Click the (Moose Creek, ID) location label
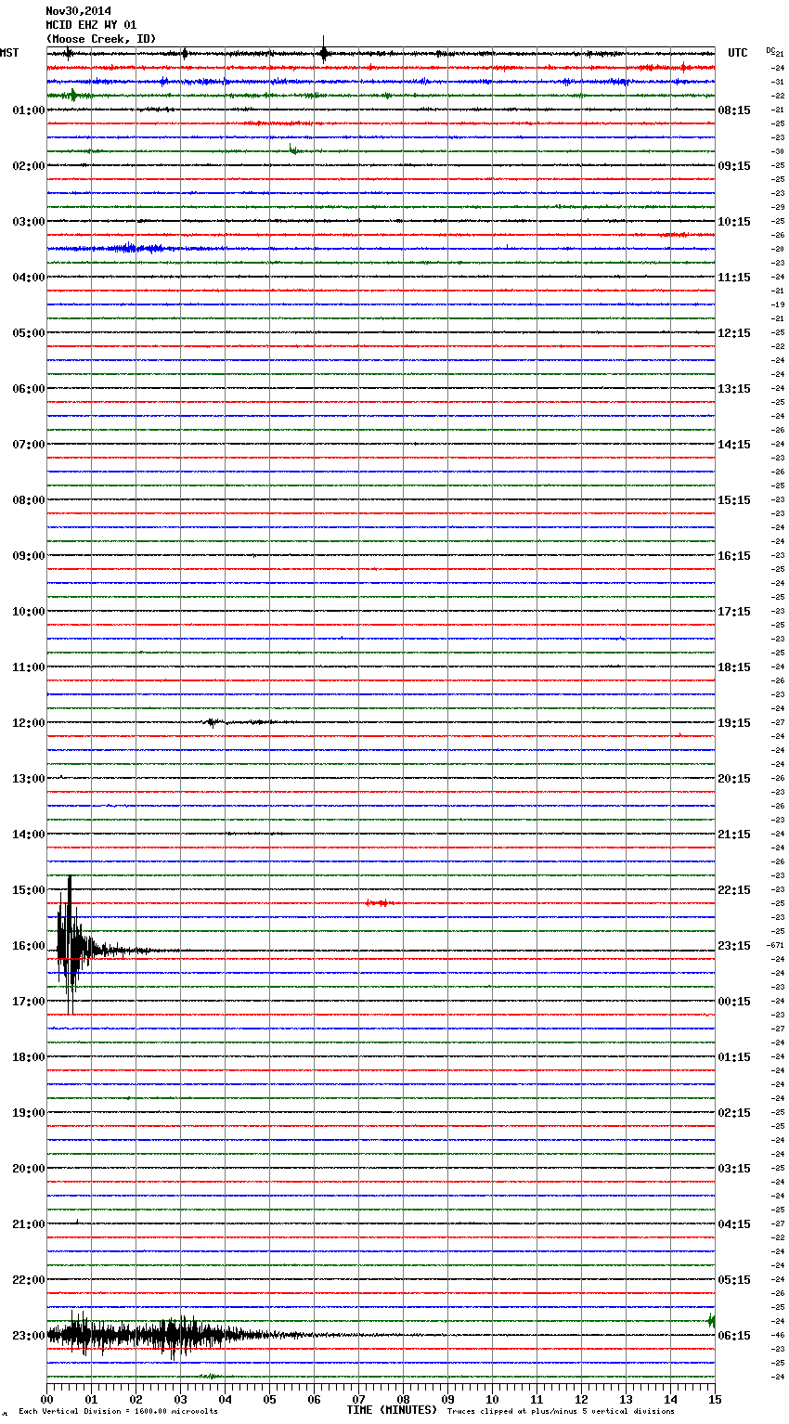 click(x=101, y=39)
